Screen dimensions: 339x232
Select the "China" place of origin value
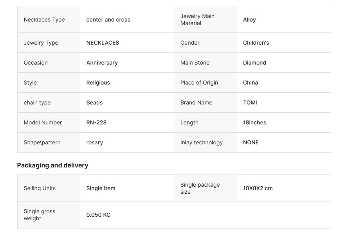[251, 83]
